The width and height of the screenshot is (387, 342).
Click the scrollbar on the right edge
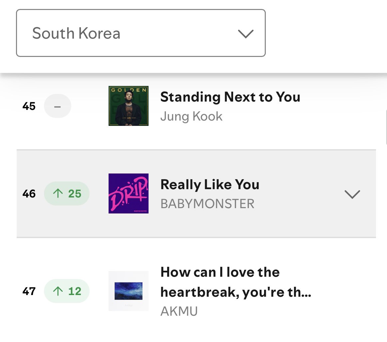click(x=386, y=127)
